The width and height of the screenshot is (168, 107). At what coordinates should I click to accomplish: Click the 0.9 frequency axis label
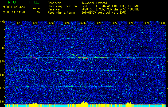point(2,62)
